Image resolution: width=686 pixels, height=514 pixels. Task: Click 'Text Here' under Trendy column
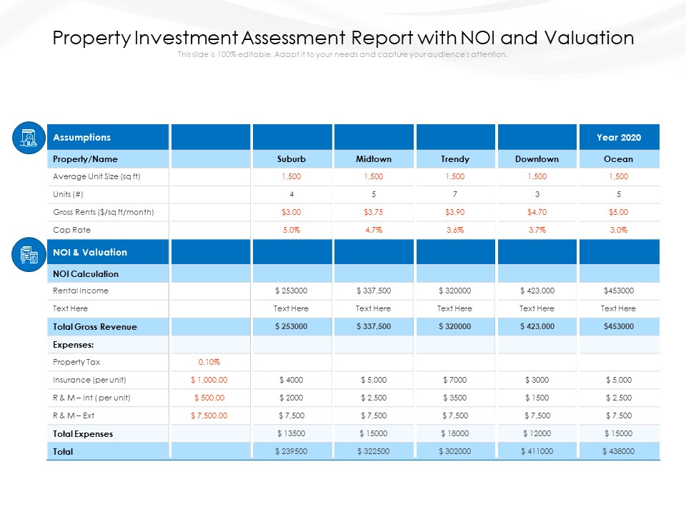pyautogui.click(x=454, y=308)
